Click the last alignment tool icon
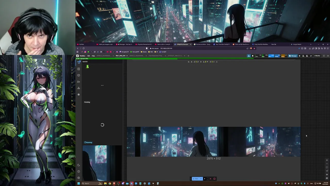The image size is (330, 186). [x=217, y=62]
